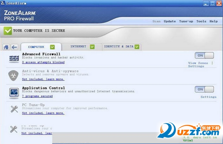Open Settings link under View Zones

196,66
